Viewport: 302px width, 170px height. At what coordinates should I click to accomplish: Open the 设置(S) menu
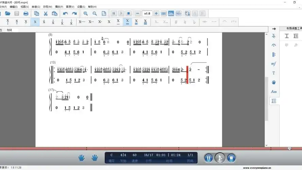81,6
